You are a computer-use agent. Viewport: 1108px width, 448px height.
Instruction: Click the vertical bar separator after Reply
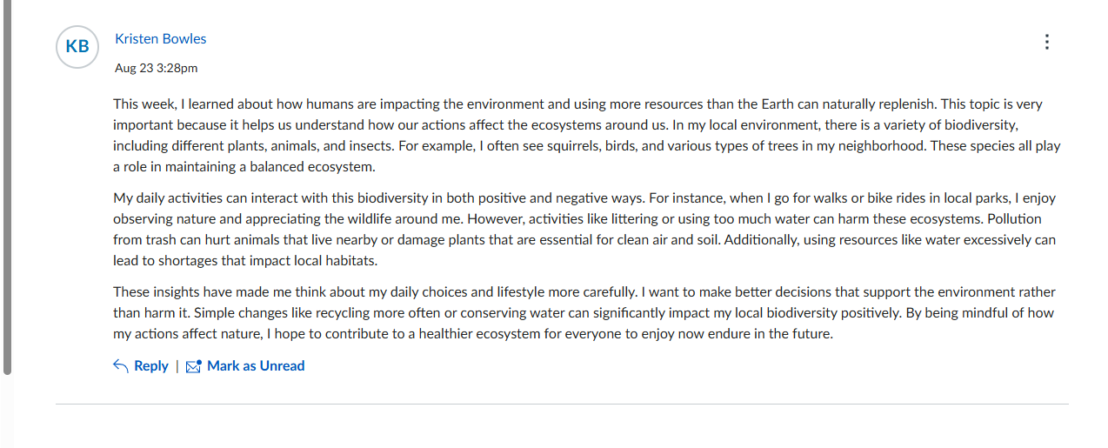(x=177, y=366)
